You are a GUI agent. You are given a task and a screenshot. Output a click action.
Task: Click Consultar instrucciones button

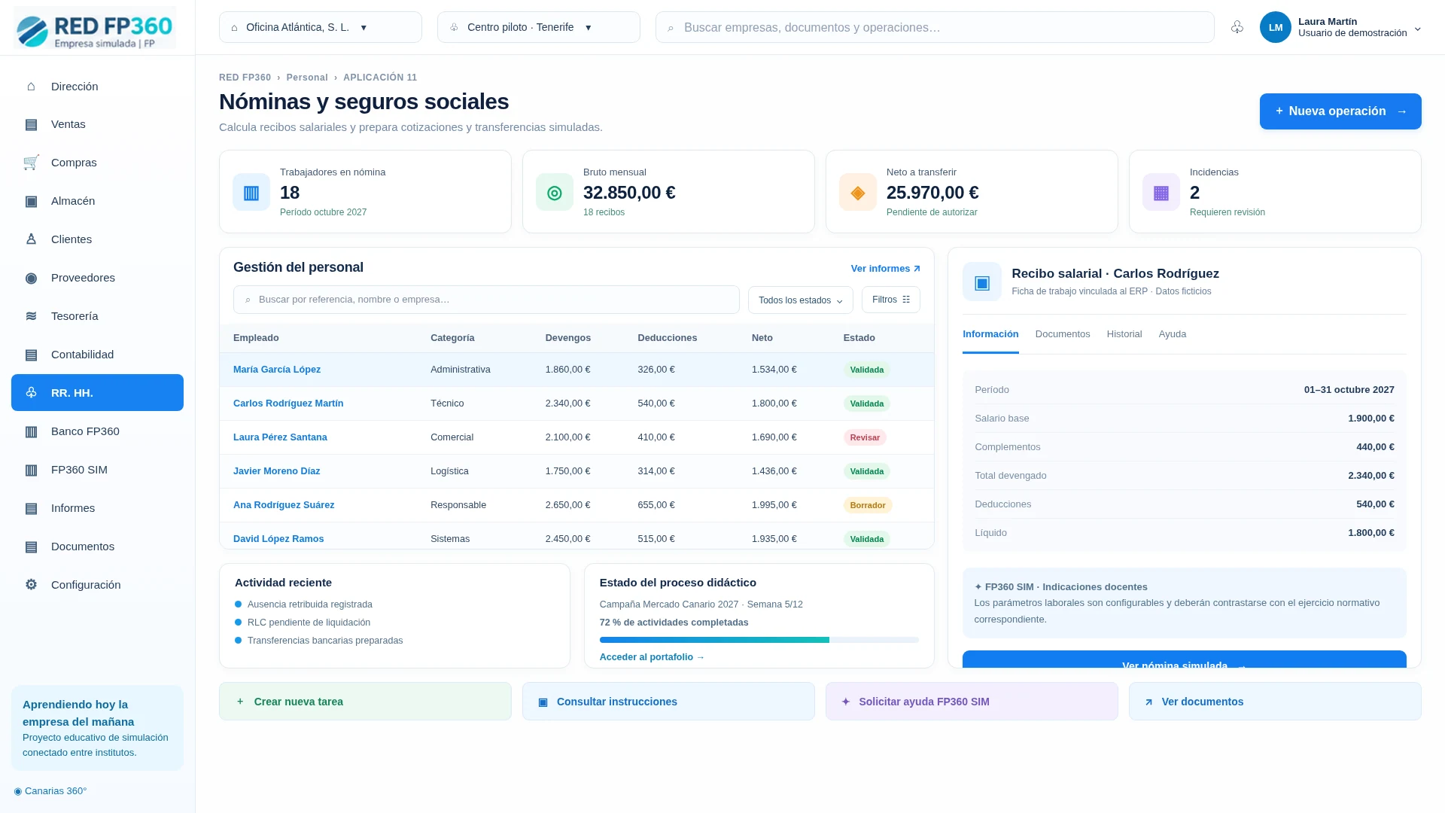[x=668, y=702]
